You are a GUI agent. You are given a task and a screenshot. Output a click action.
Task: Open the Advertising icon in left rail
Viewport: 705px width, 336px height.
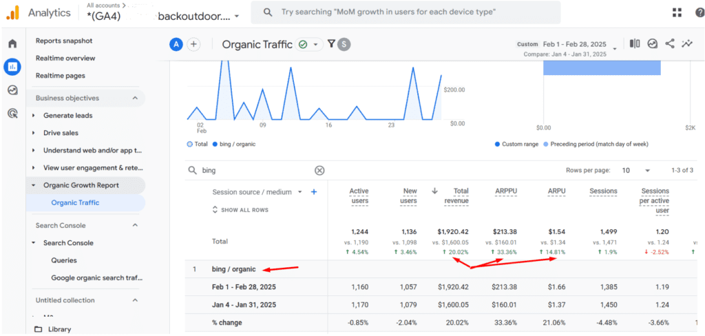(12, 114)
